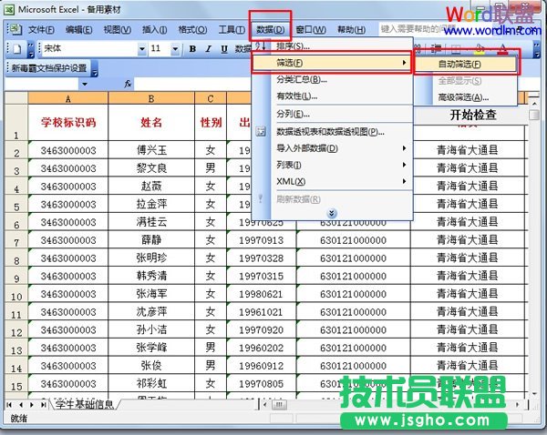The width and height of the screenshot is (547, 435).
Task: Click the PivotTable icon in the Data menu
Action: [x=261, y=132]
